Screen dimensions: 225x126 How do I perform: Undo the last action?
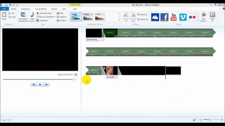10,5
